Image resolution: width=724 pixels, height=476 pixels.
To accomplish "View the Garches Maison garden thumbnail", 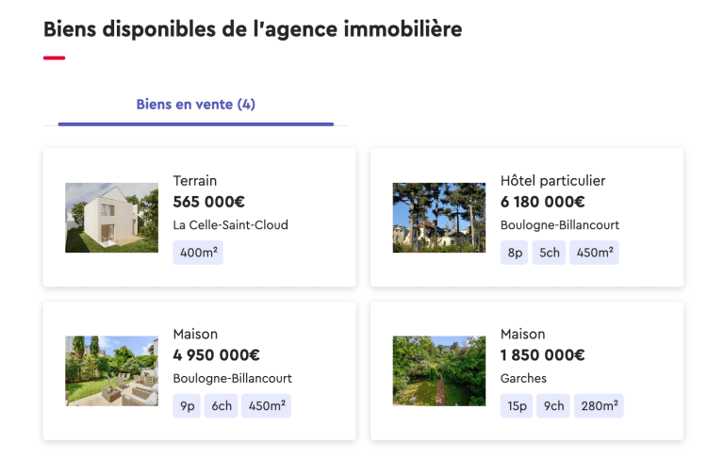I will pos(438,371).
